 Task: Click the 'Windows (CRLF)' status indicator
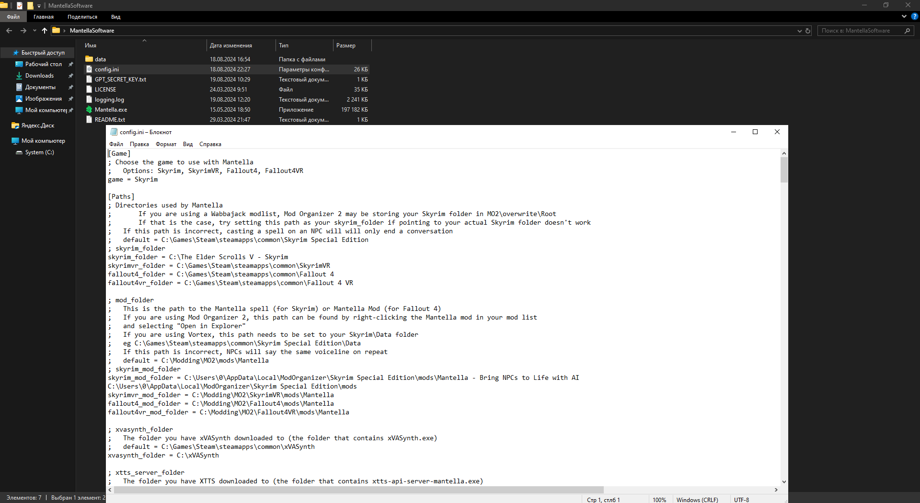(x=697, y=500)
